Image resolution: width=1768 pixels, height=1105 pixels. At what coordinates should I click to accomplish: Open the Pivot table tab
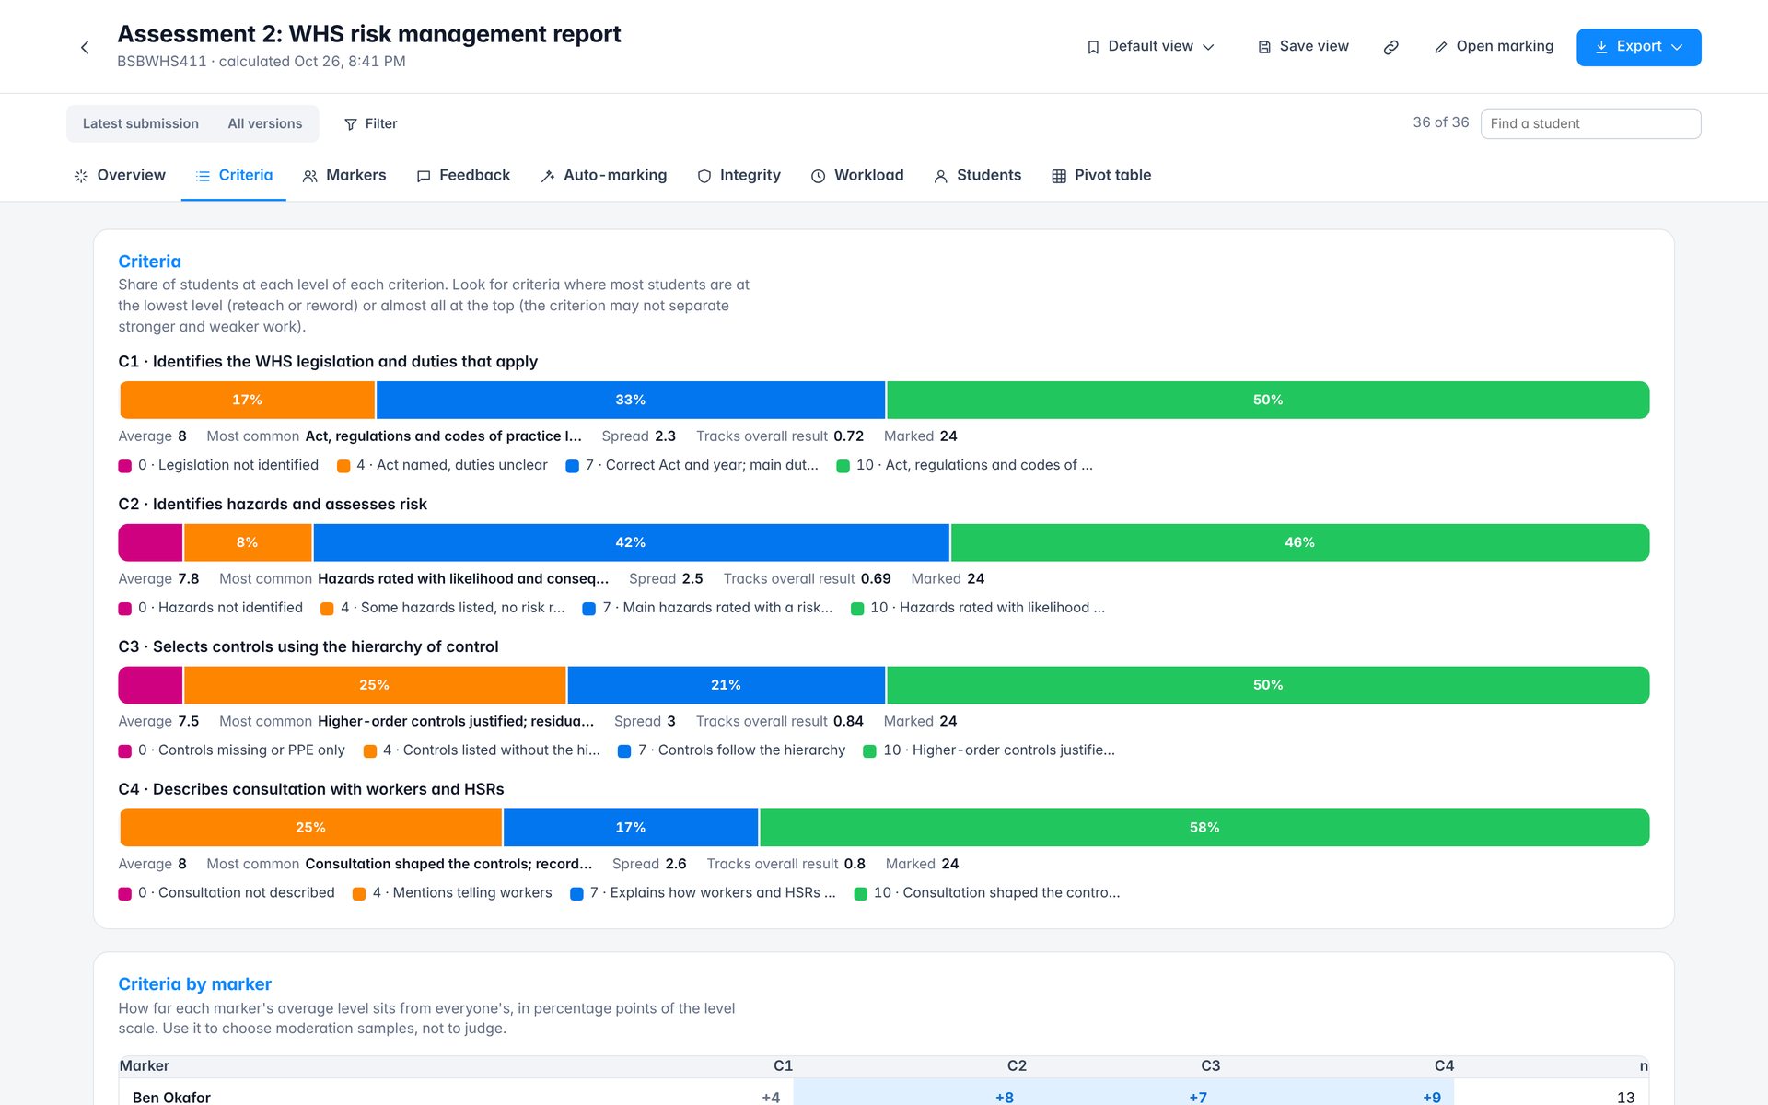(1101, 176)
